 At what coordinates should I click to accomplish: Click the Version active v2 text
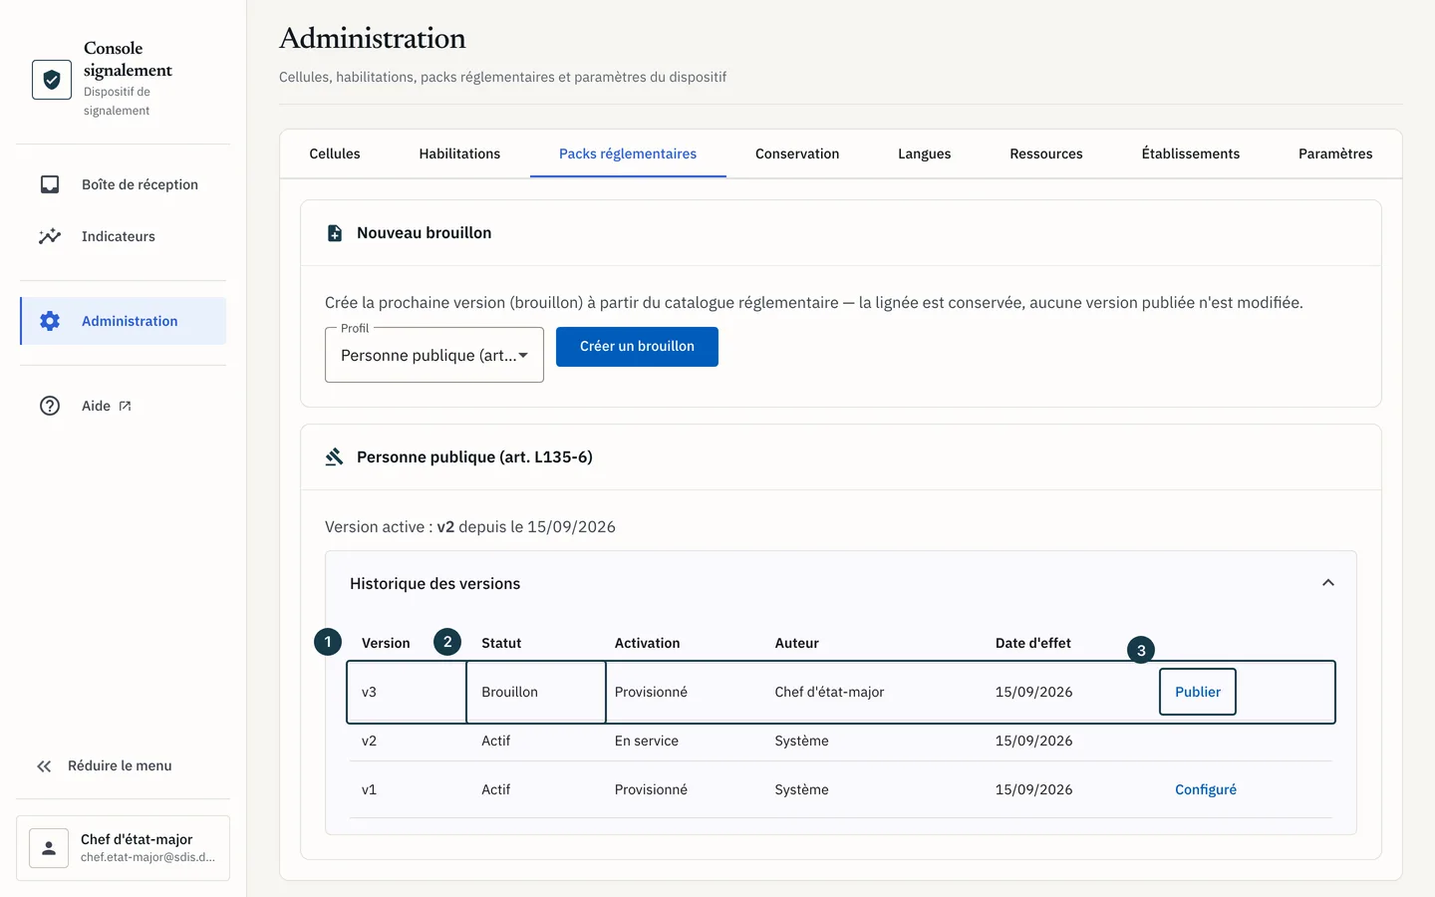tap(470, 526)
